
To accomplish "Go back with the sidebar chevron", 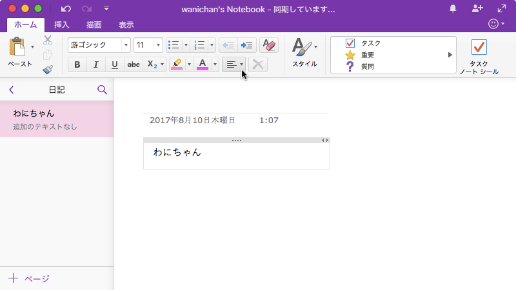I will (x=12, y=90).
